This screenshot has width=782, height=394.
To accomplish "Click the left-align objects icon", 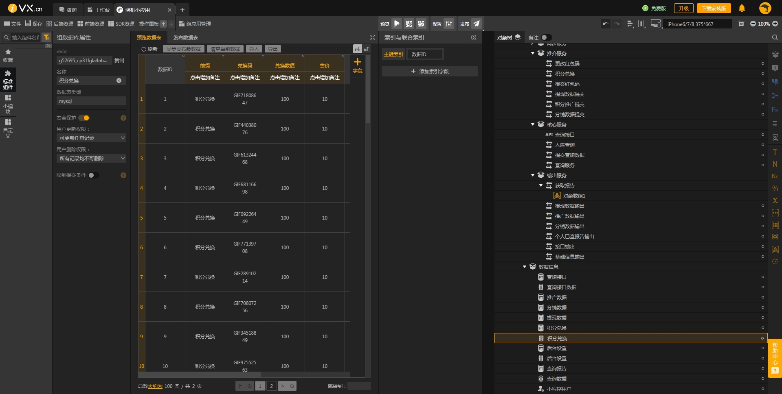I will click(x=630, y=24).
